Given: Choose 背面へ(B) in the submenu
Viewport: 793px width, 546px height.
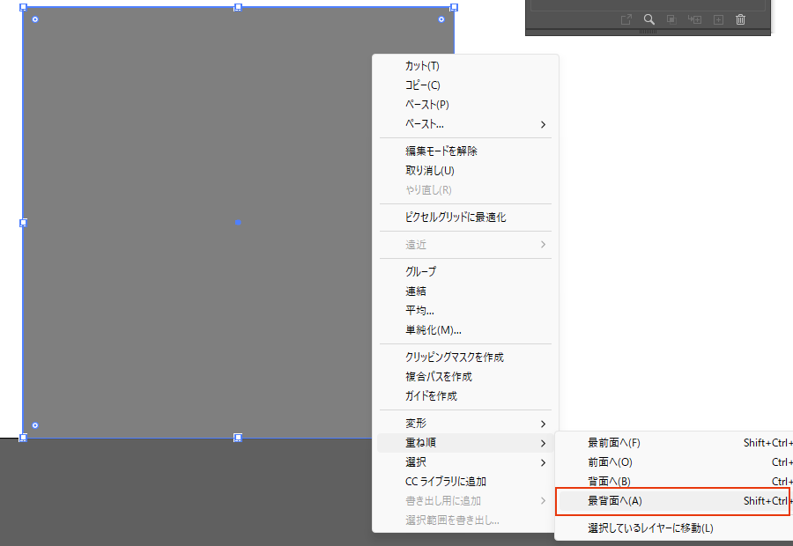Looking at the screenshot, I should 675,480.
